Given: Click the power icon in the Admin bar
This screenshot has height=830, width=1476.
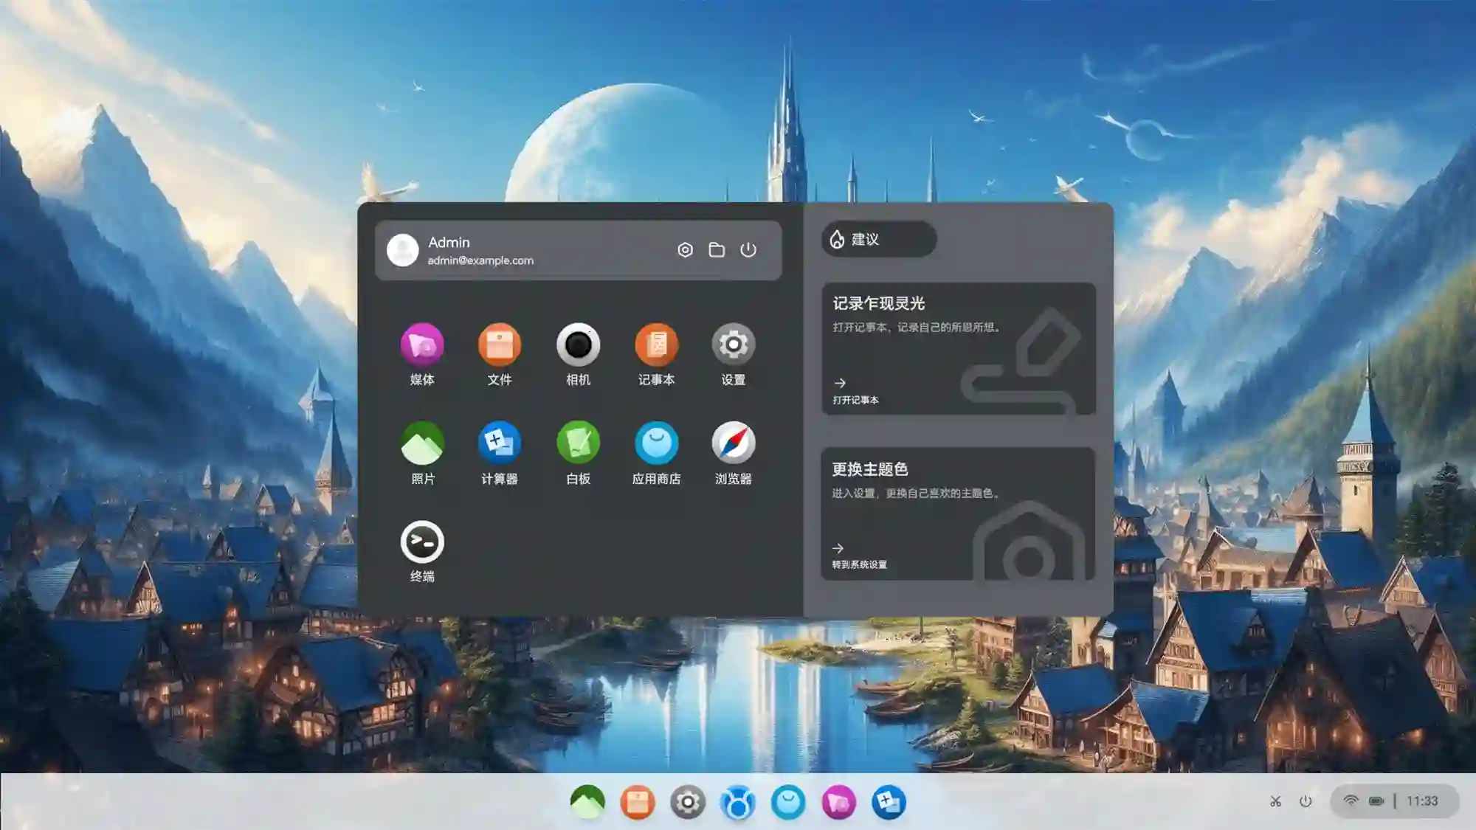Looking at the screenshot, I should 748,250.
